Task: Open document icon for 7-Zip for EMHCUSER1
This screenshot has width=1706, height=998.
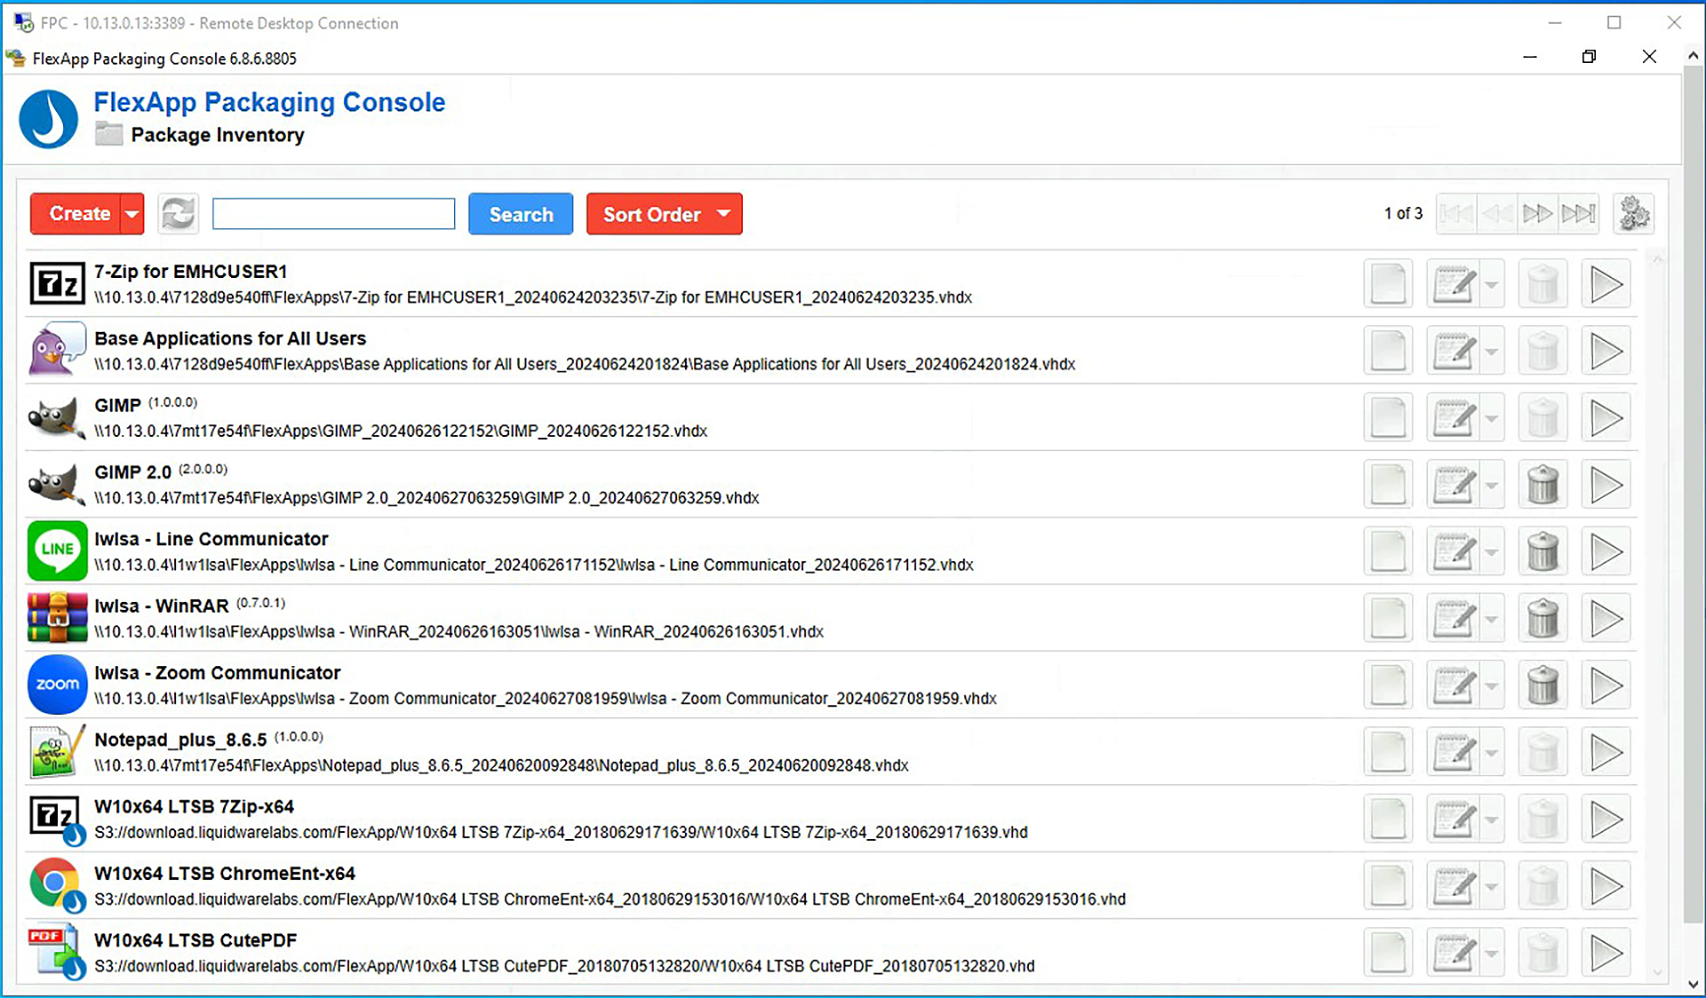Action: pos(1388,284)
